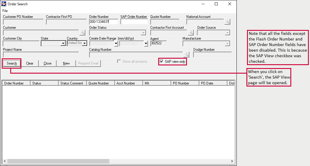The image size is (310, 166).
Task: Click the Customer lookup magnifier icon
Action: 82,33
